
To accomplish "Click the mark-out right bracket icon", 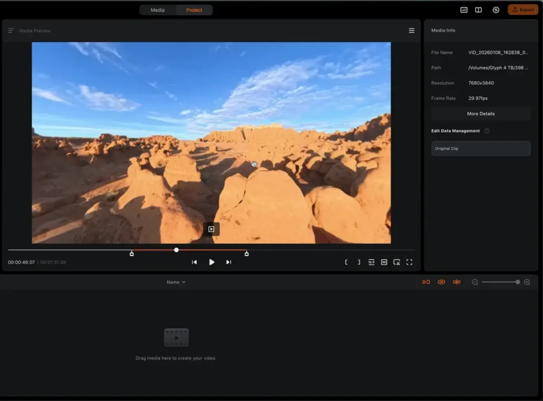I will pos(358,262).
